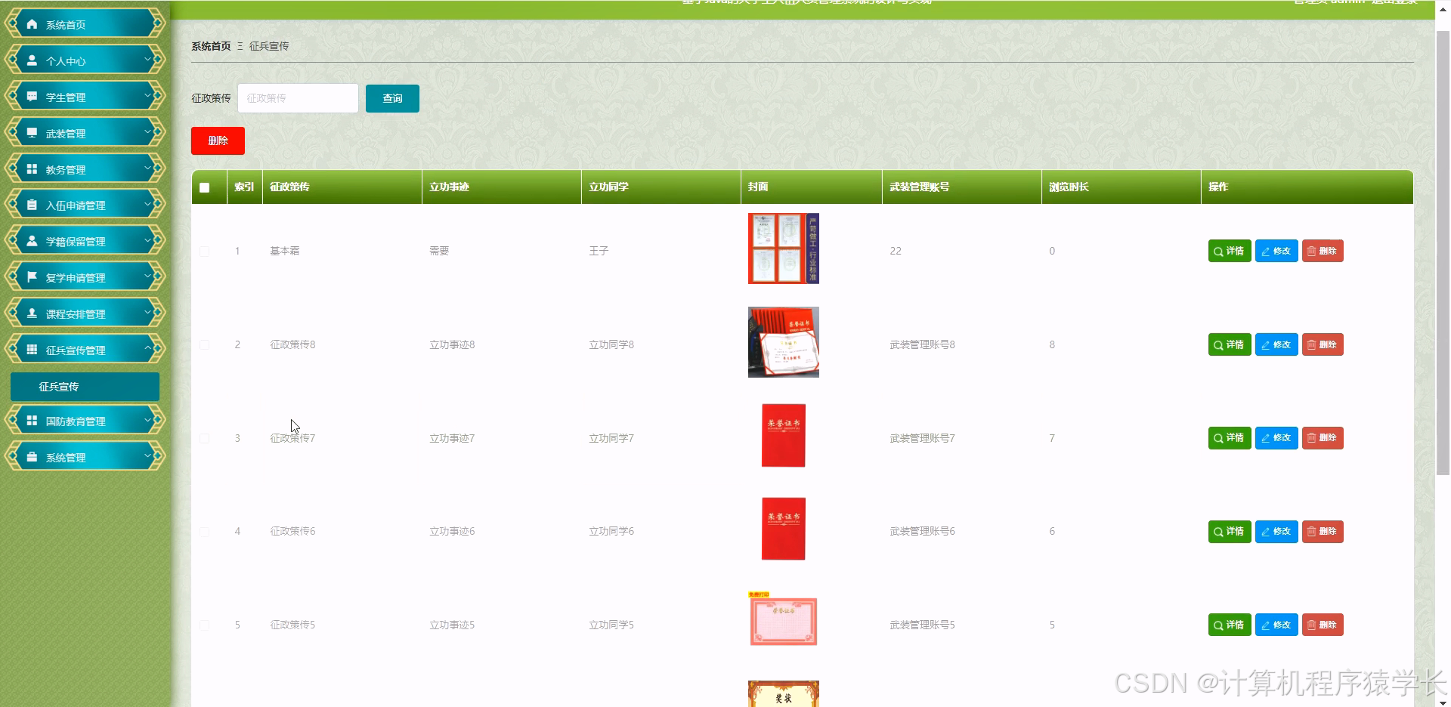Open the 课程安排管理 sidebar menu
This screenshot has height=707, width=1451.
point(85,313)
